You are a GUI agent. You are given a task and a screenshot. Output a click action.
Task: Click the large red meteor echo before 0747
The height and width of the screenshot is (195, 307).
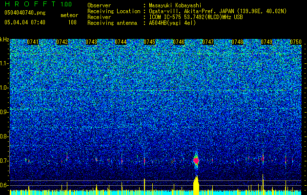(196, 160)
